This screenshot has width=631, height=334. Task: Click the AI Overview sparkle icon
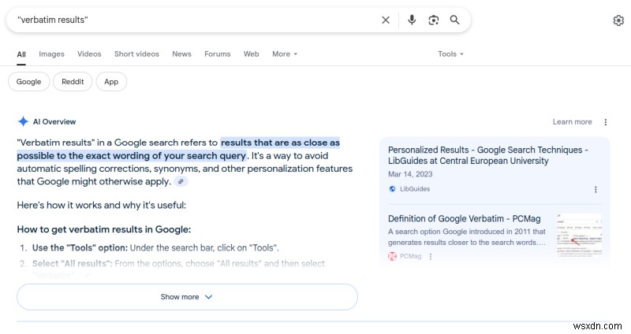coord(23,121)
